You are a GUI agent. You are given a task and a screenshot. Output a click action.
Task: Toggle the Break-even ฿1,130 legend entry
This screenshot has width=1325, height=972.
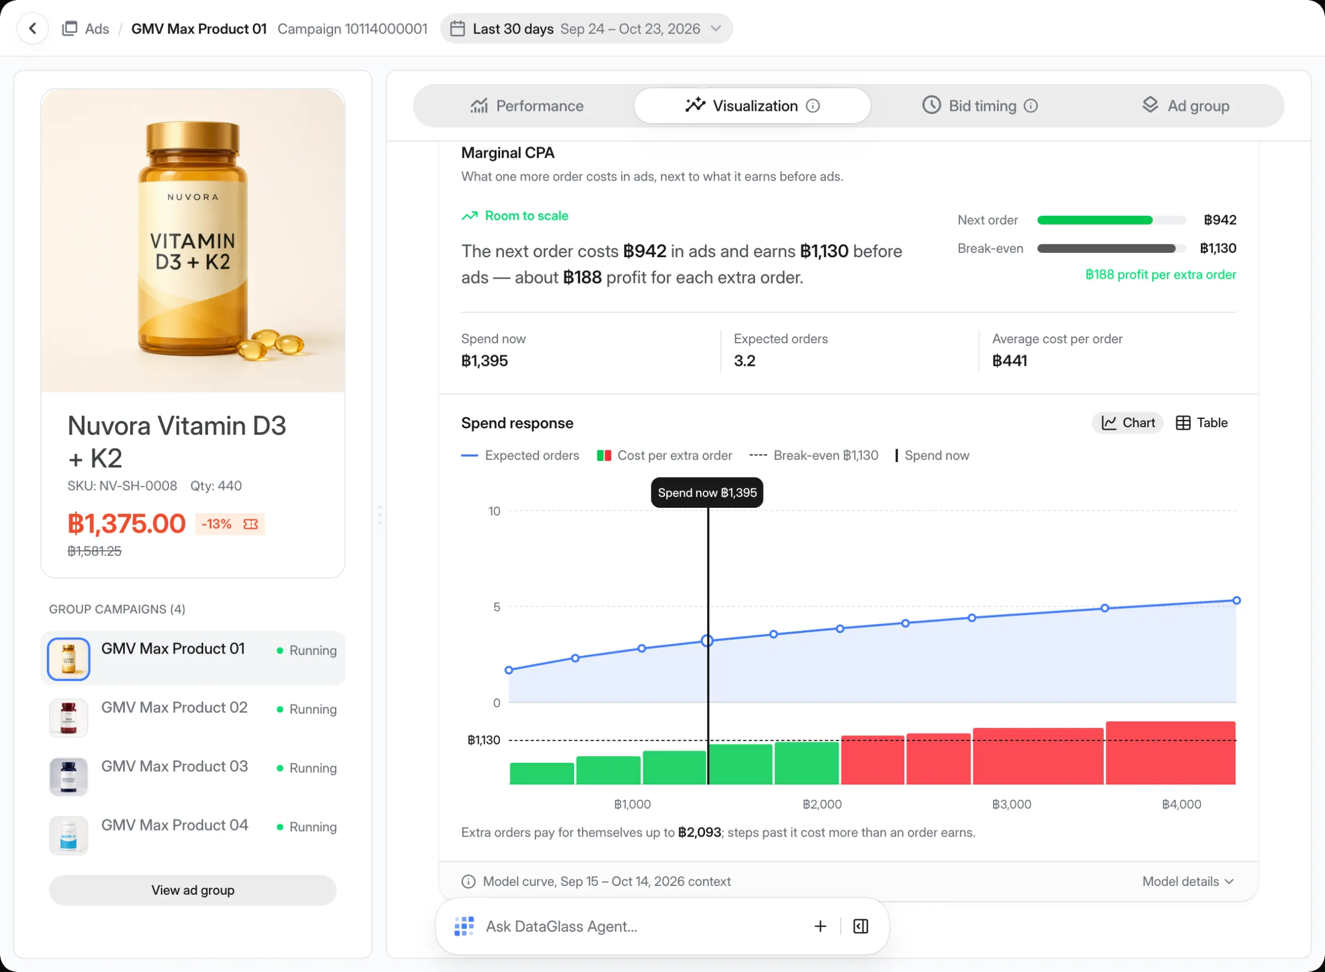pyautogui.click(x=814, y=455)
